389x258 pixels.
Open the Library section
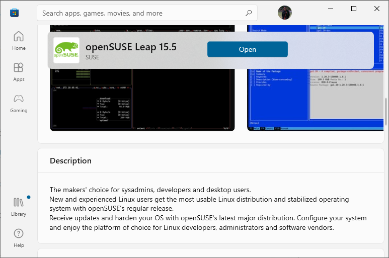(x=19, y=207)
